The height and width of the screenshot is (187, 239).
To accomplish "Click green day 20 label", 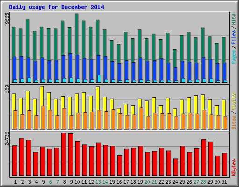I will pyautogui.click(x=147, y=182).
